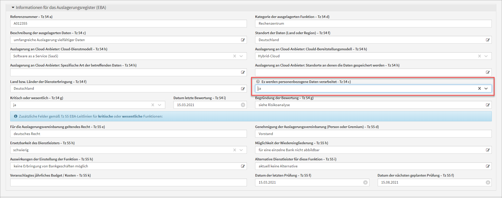502x198 pixels.
Task: Click help icon beside personenbezogene Daten label
Action: [x=258, y=82]
